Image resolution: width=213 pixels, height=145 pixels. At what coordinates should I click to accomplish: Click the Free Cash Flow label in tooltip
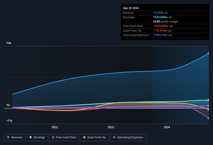133,26
